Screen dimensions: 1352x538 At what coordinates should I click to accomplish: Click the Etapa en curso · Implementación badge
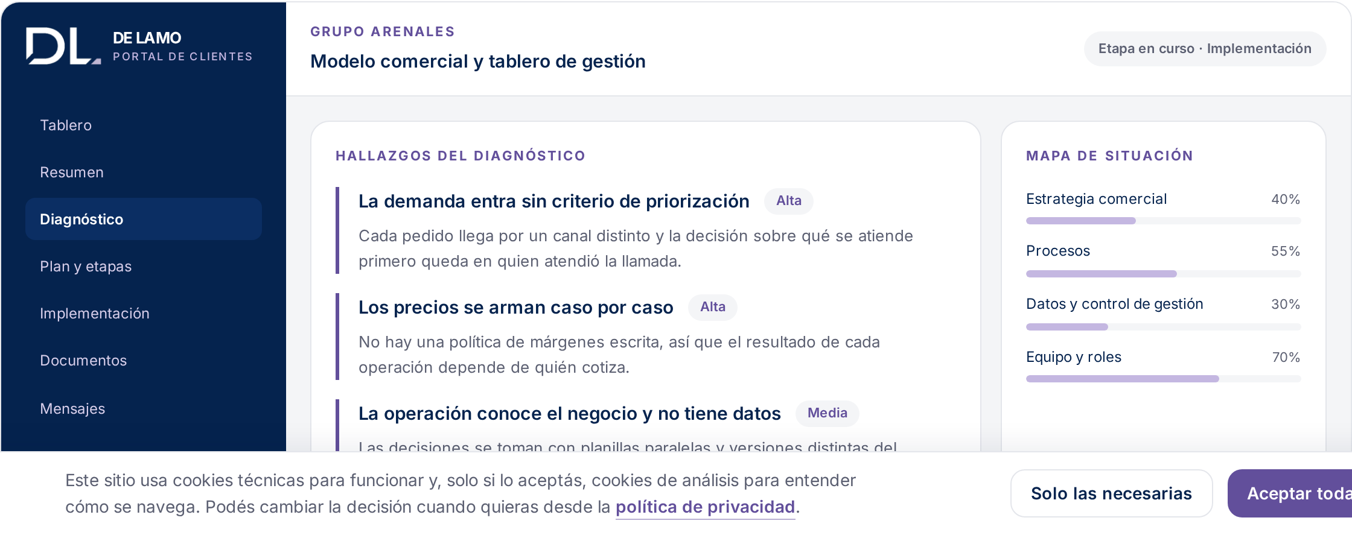point(1205,49)
